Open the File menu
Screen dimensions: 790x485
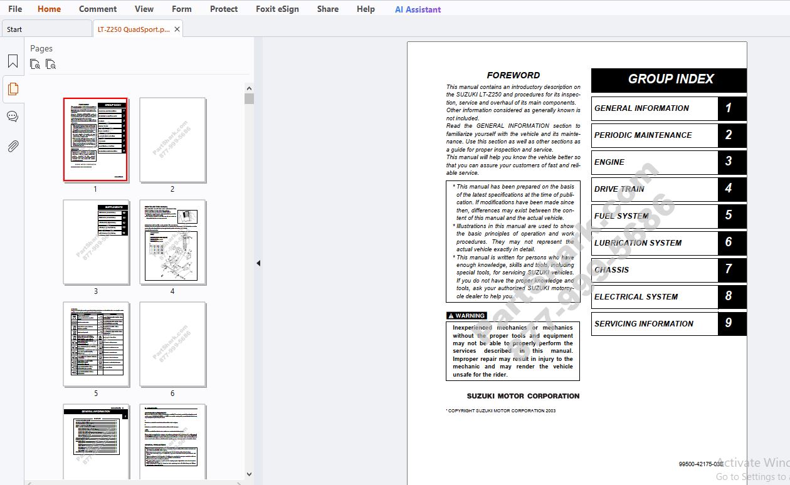(15, 9)
